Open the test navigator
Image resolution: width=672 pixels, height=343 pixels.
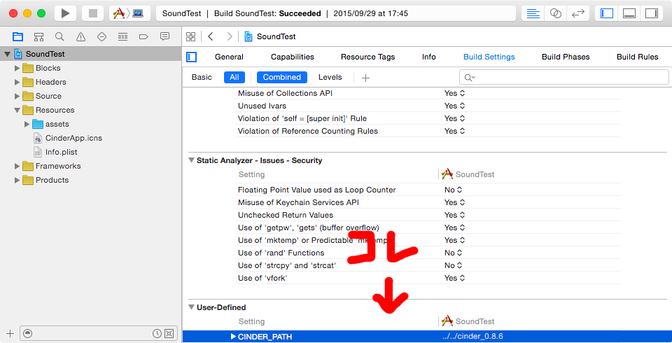101,36
